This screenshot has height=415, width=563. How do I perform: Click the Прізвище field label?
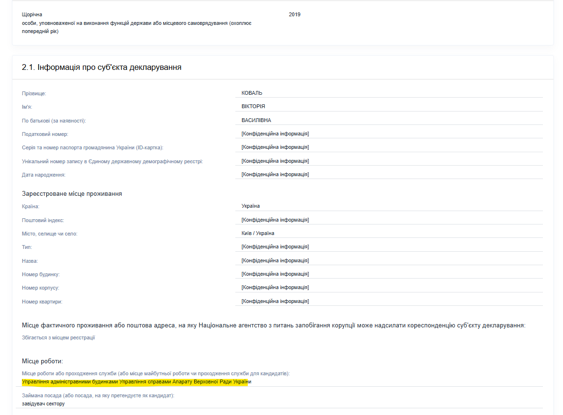tap(34, 93)
